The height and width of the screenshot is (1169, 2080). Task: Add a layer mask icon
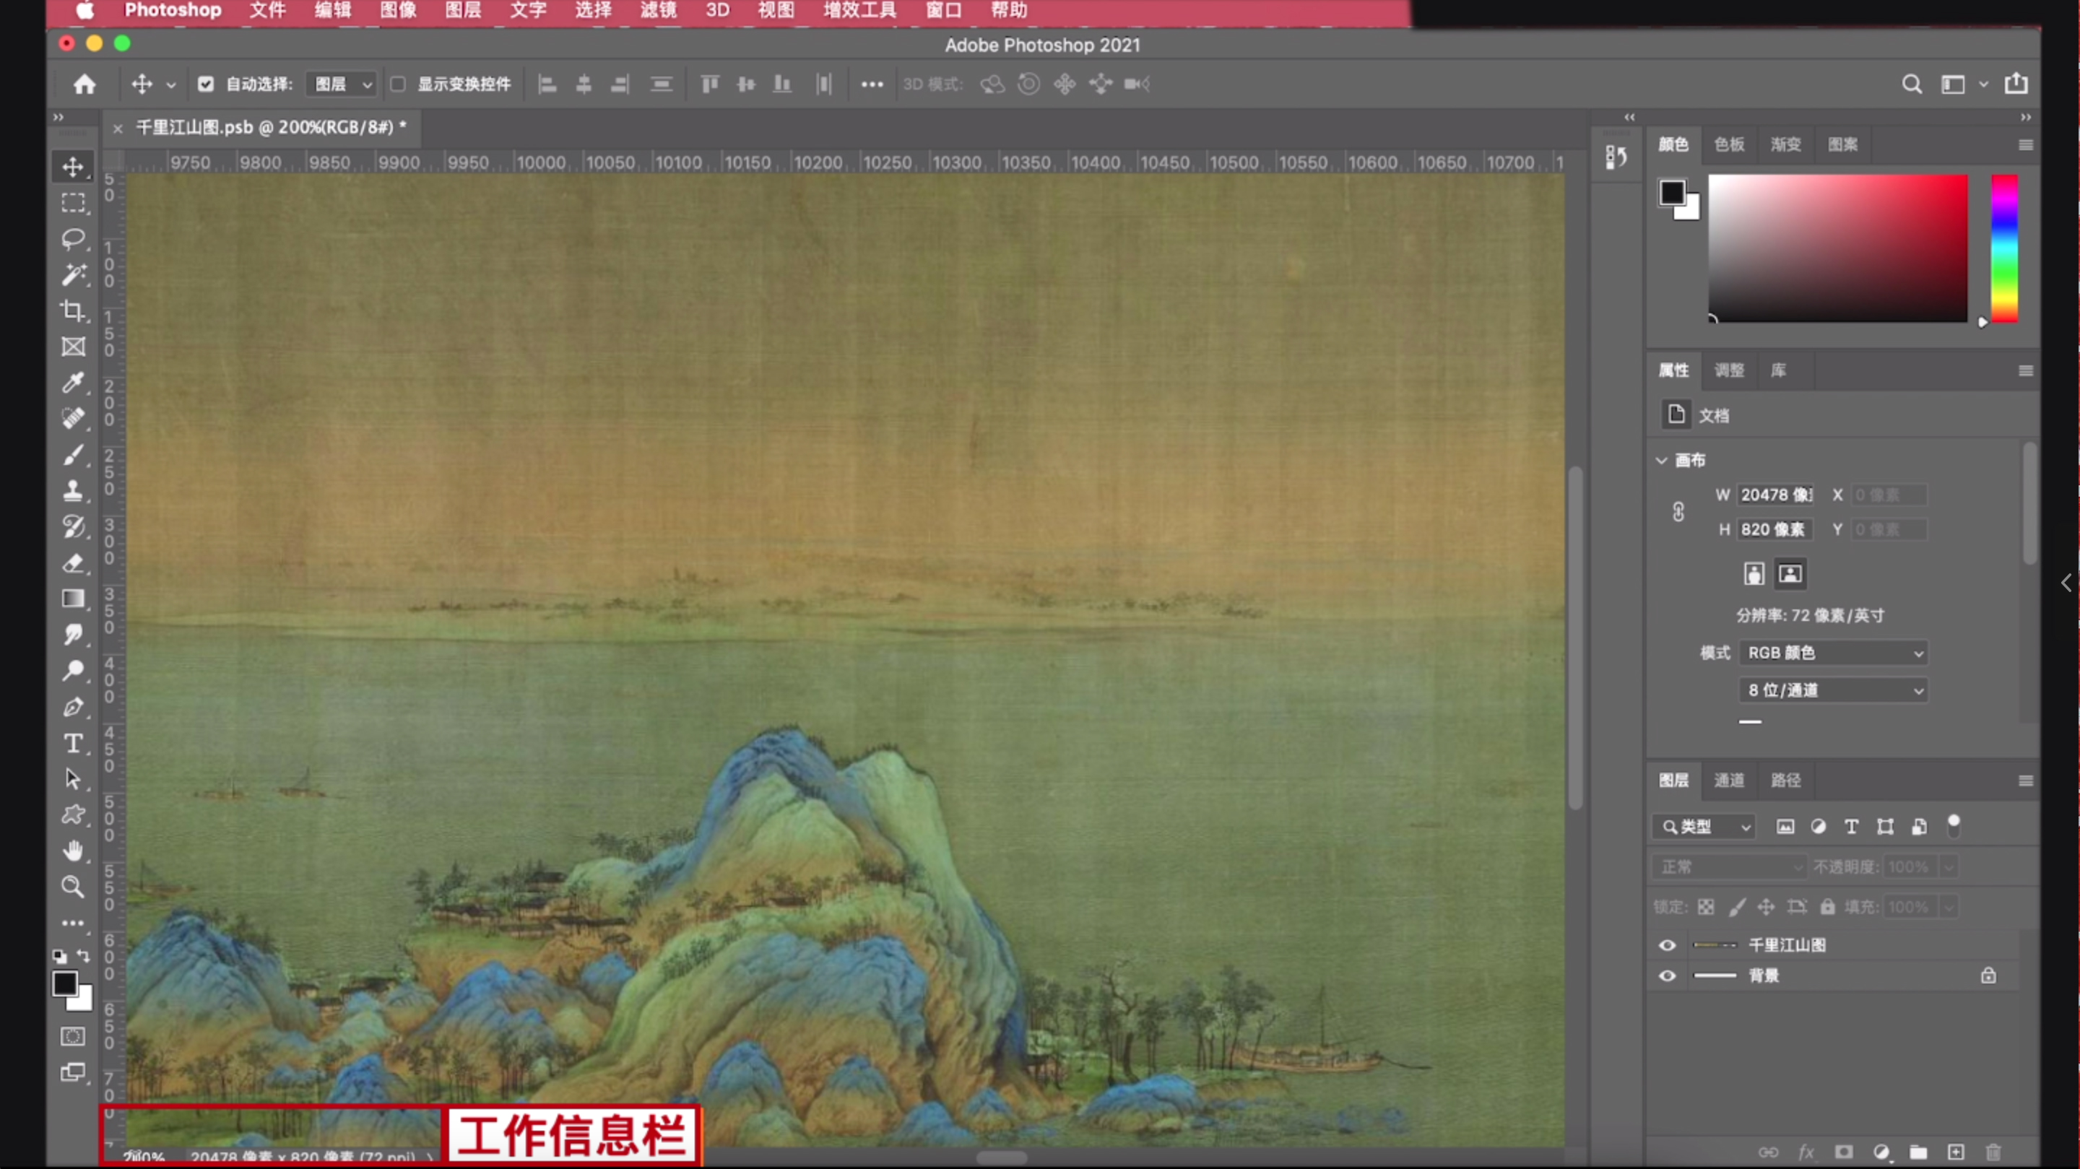tap(1843, 1152)
